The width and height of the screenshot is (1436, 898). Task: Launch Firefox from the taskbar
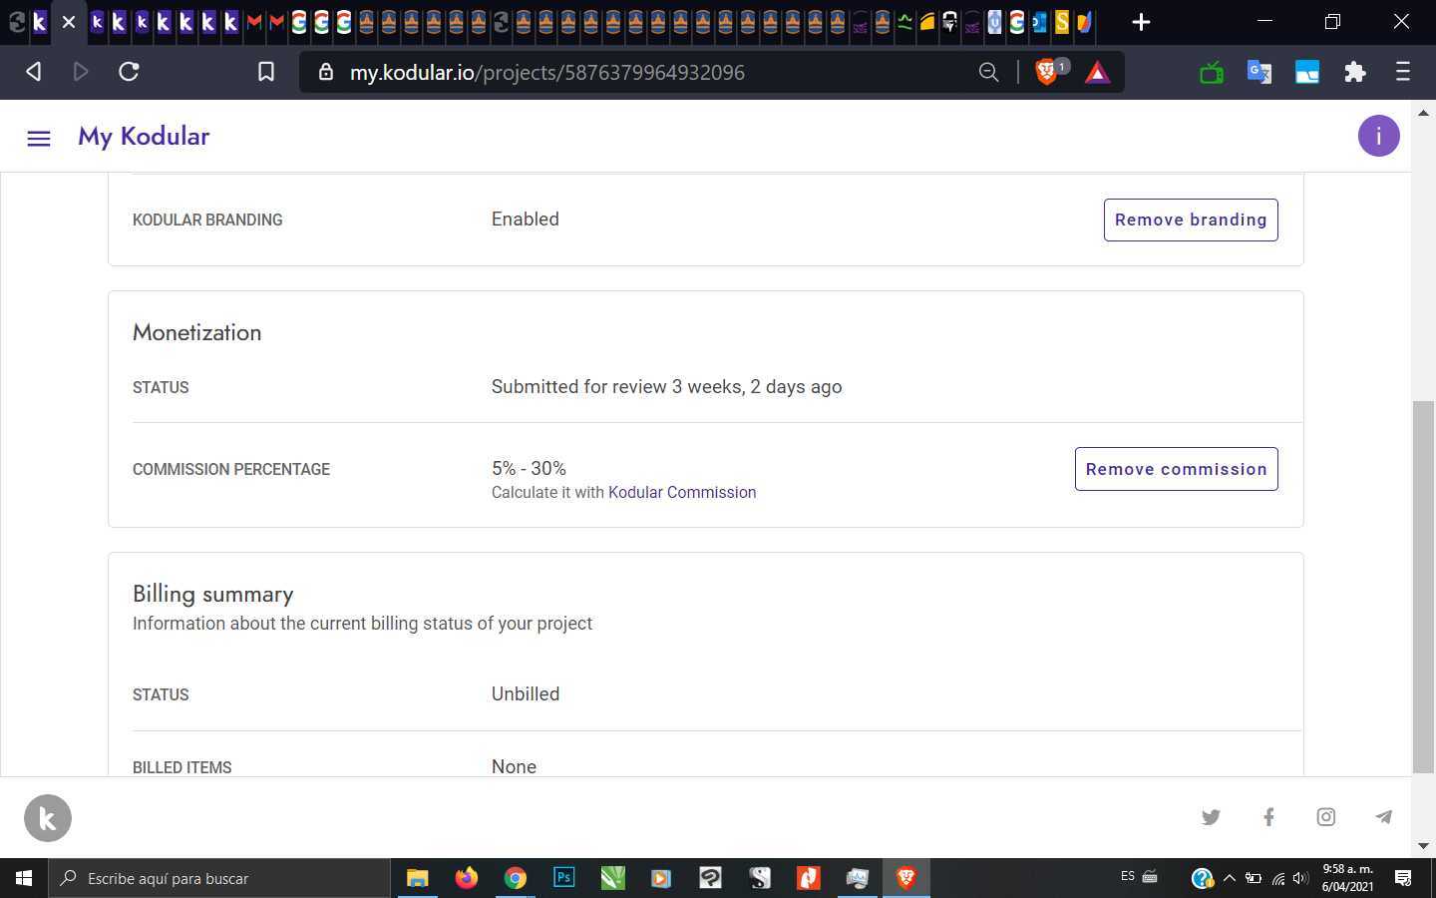[466, 878]
